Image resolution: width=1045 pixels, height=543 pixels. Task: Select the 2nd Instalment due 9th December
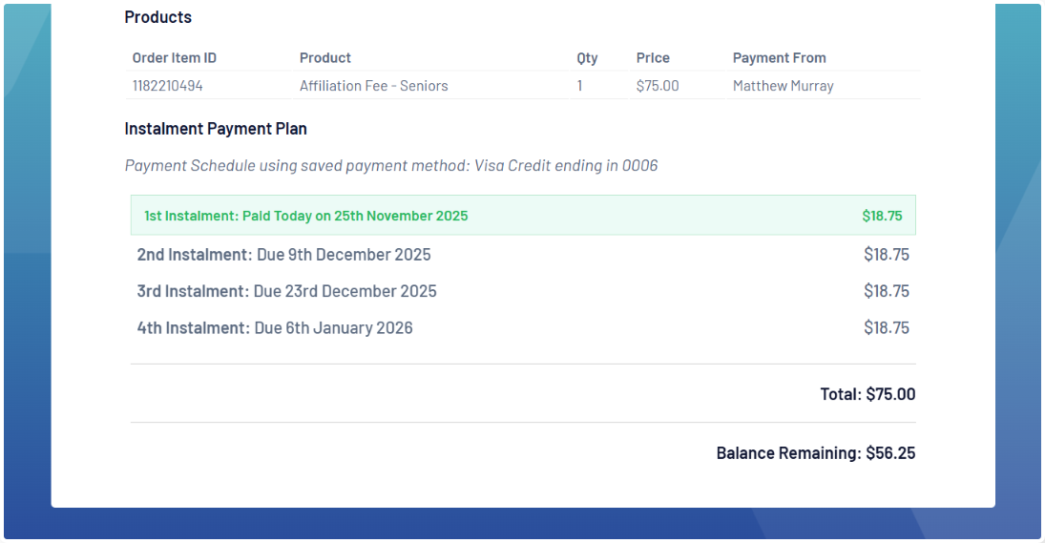[x=284, y=255]
